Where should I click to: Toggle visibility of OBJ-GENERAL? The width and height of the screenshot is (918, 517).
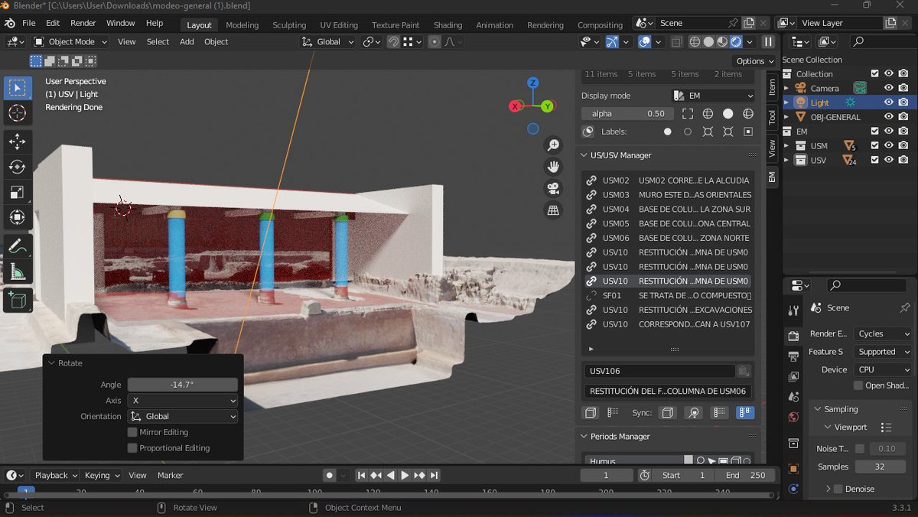click(889, 117)
